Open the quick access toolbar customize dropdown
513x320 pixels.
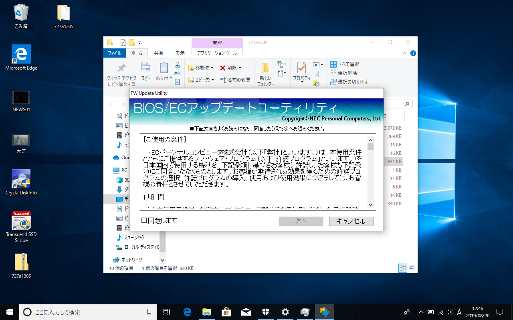tap(139, 42)
